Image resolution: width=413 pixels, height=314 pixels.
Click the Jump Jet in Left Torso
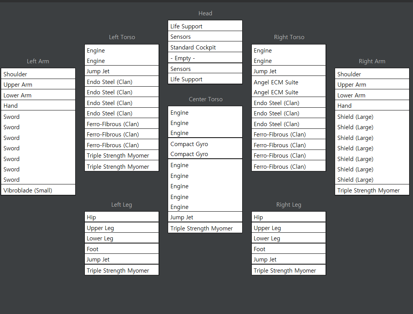[x=122, y=71]
